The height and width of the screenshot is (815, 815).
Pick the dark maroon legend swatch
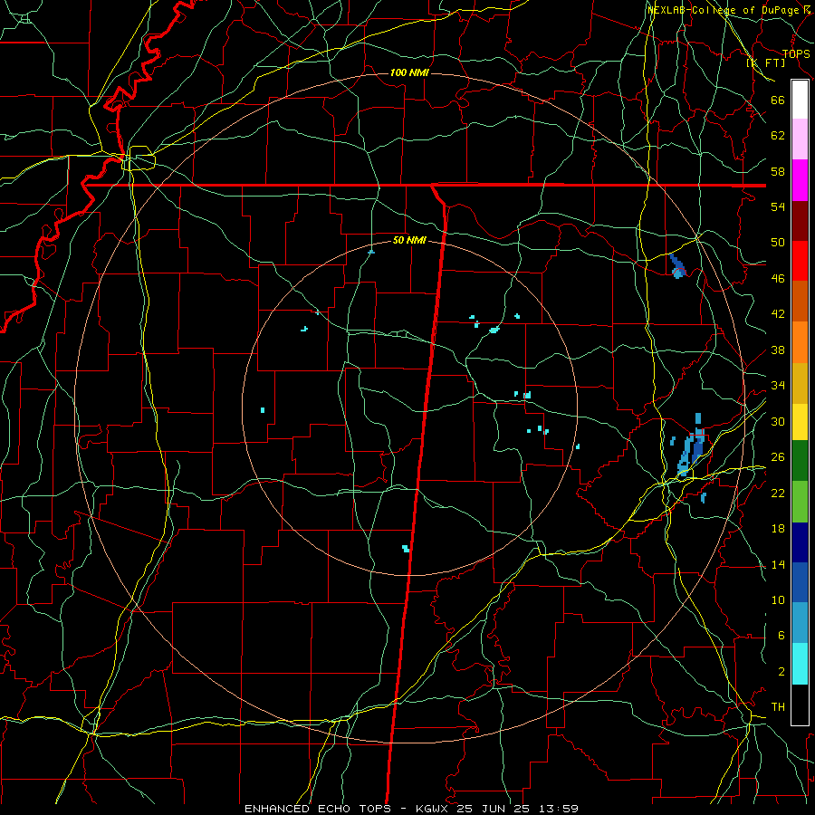(800, 221)
